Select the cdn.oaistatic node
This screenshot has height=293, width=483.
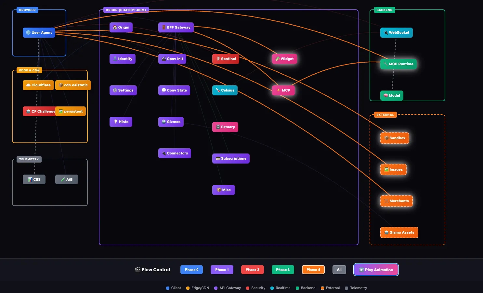(73, 85)
